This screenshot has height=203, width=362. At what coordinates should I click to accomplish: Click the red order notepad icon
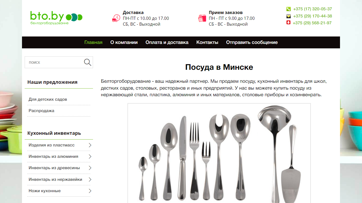[202, 18]
